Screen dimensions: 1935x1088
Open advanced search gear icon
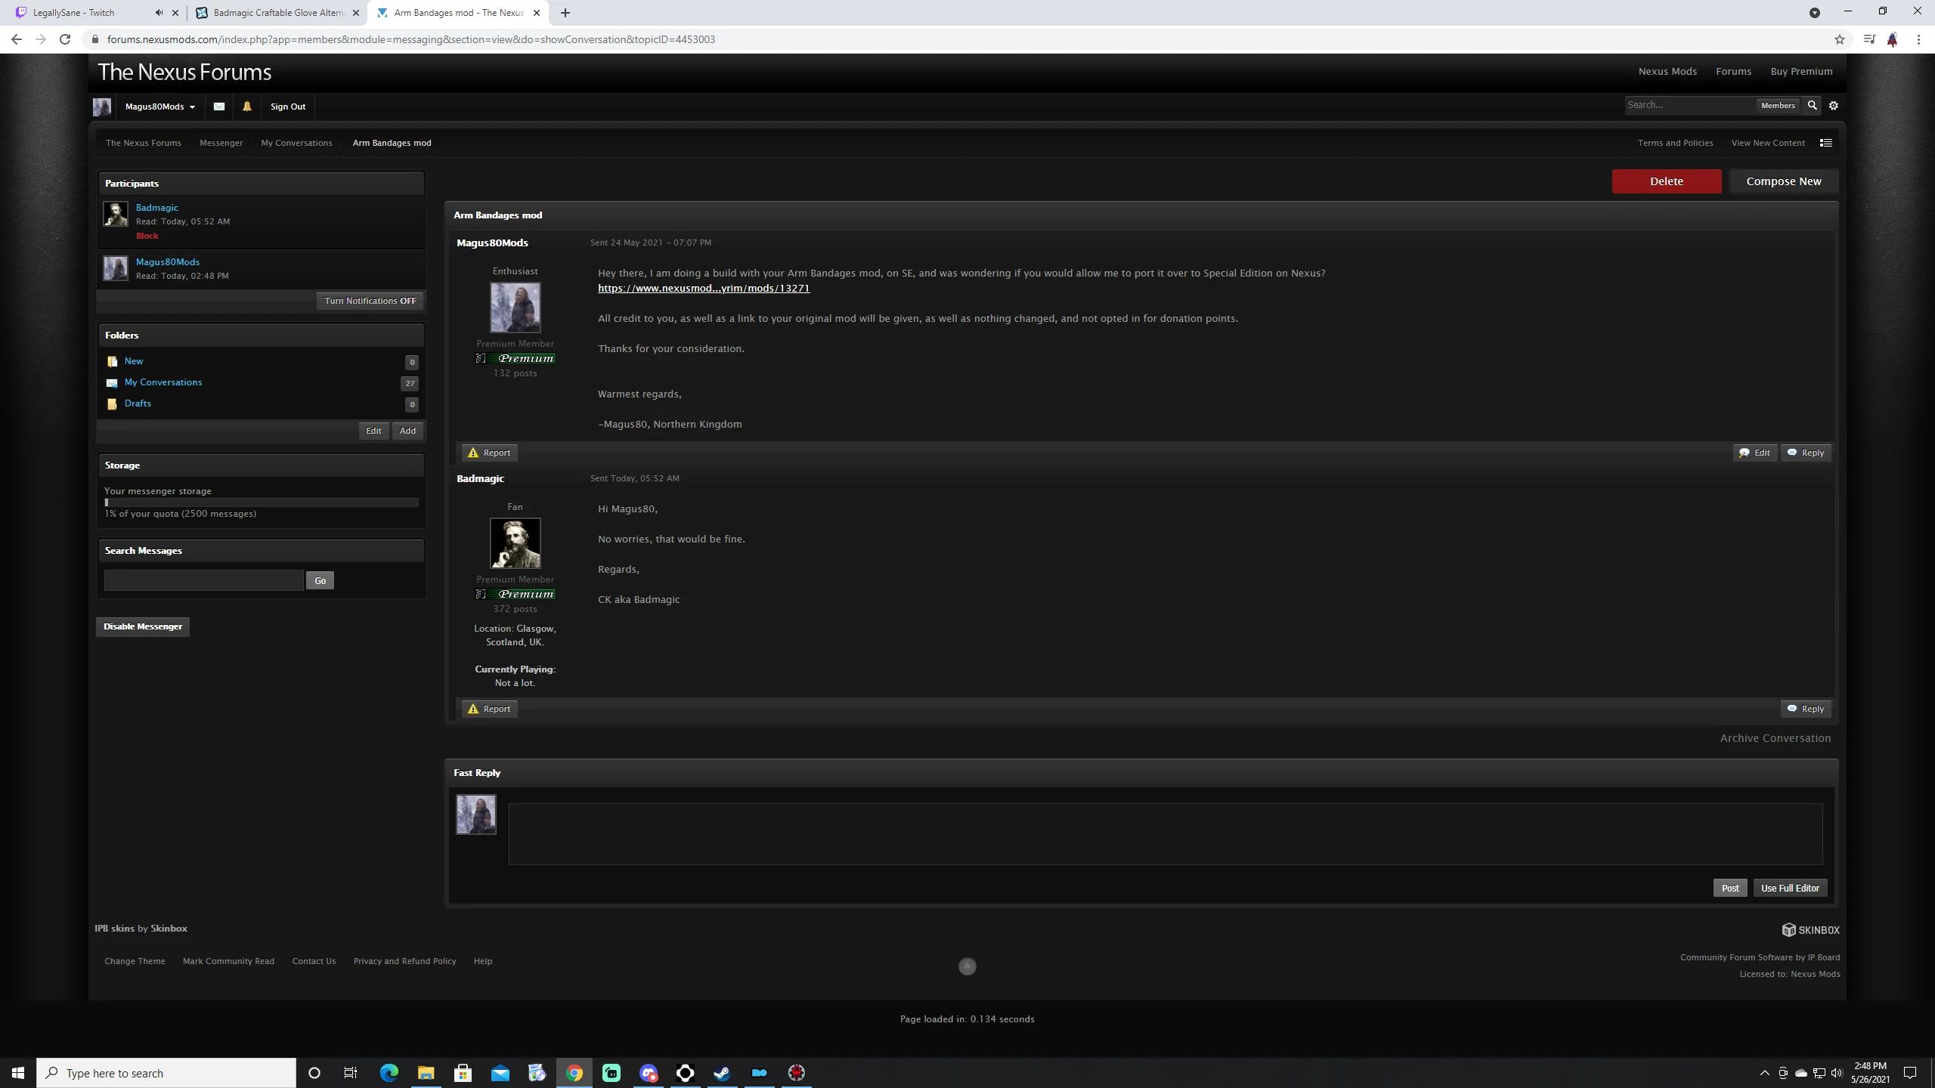[x=1833, y=106]
